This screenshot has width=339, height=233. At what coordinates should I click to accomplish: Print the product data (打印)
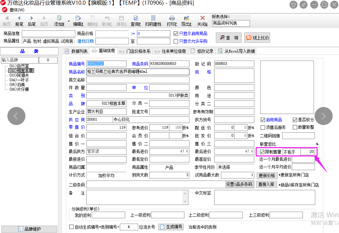click(172, 21)
